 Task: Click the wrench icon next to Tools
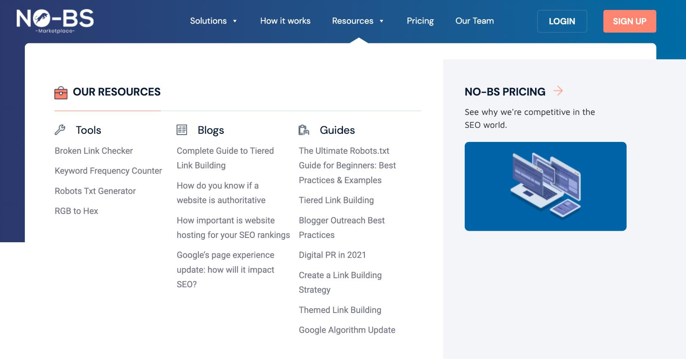pos(60,130)
